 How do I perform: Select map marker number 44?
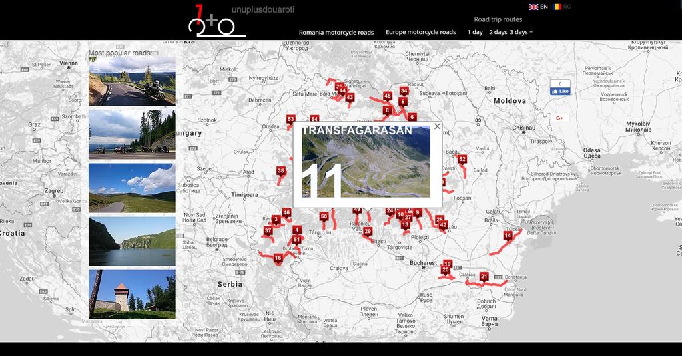point(342,91)
